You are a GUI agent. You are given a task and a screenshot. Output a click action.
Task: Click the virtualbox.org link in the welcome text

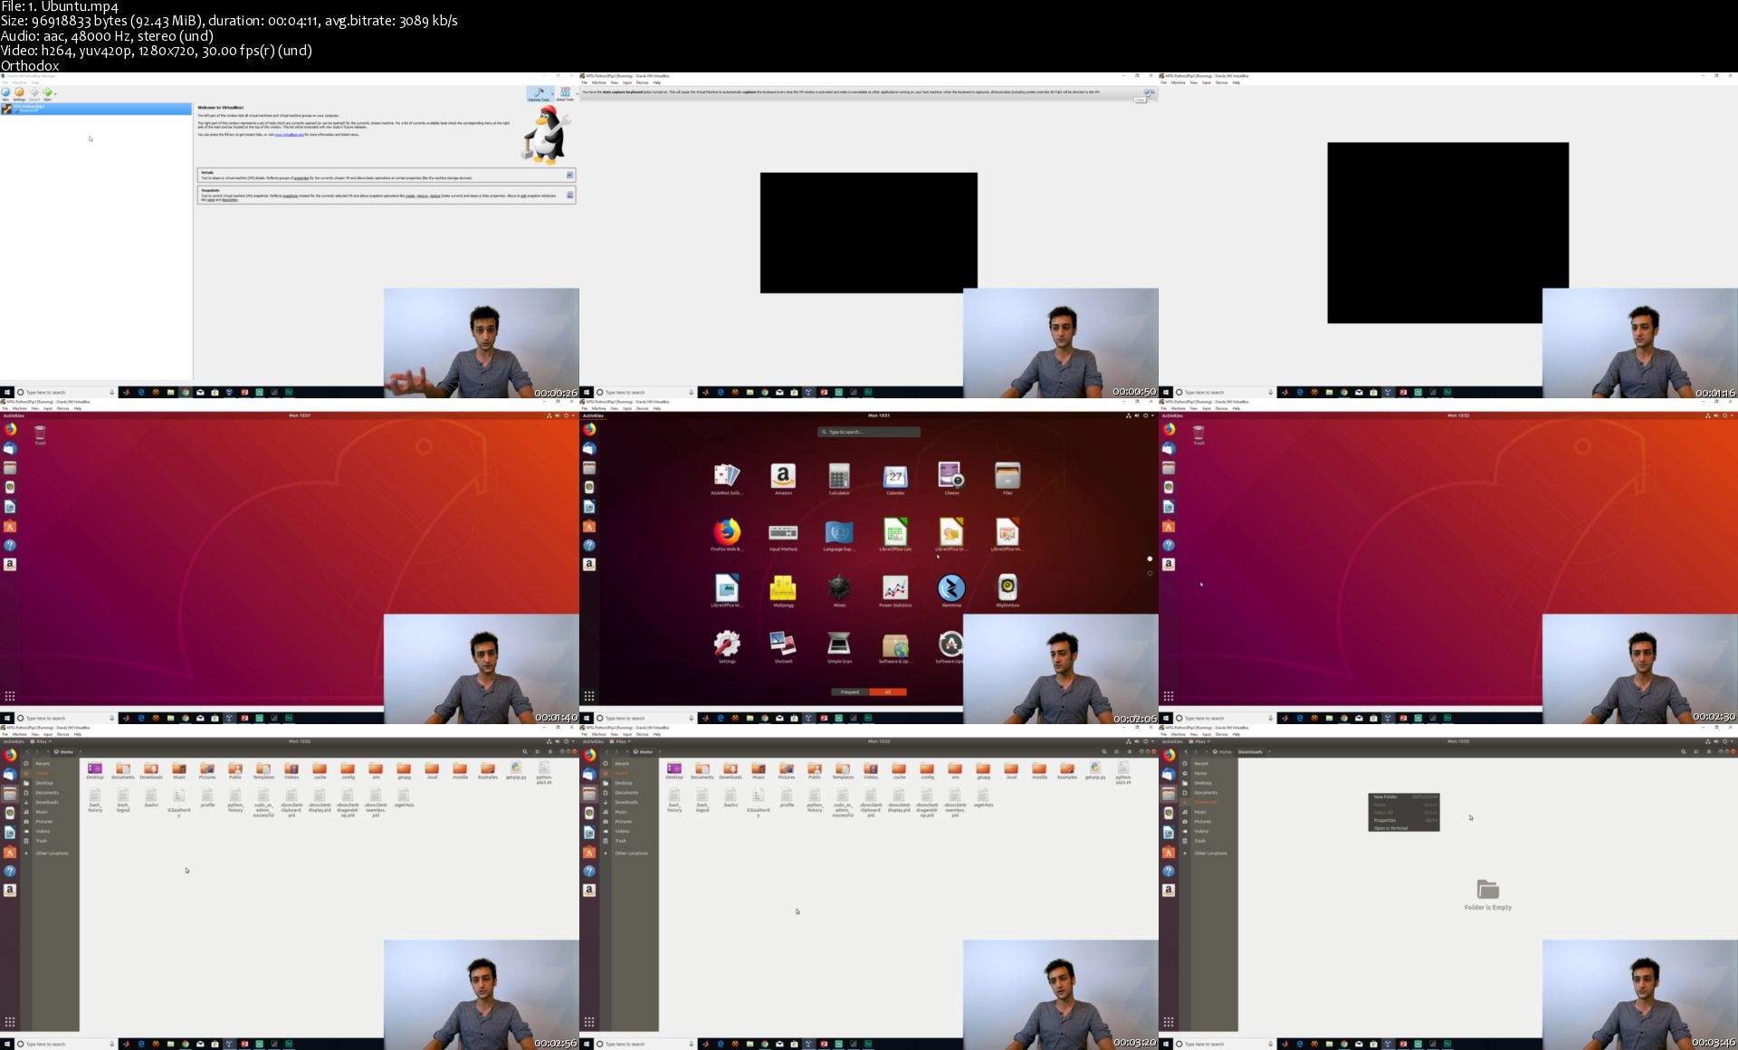point(290,135)
